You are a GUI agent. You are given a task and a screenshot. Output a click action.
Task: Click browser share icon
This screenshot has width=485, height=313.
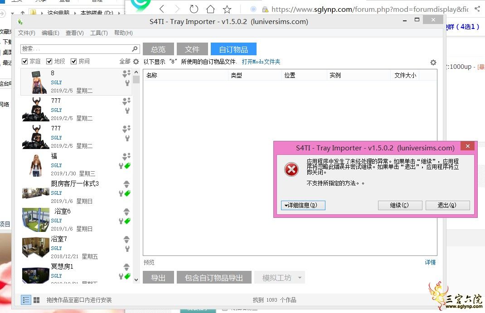point(477,9)
